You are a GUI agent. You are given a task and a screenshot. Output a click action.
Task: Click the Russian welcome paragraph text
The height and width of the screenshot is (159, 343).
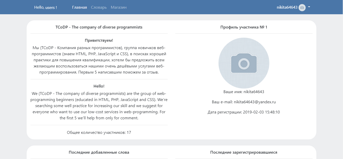coord(99,60)
